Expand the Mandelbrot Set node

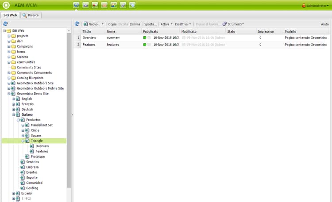click(x=23, y=125)
